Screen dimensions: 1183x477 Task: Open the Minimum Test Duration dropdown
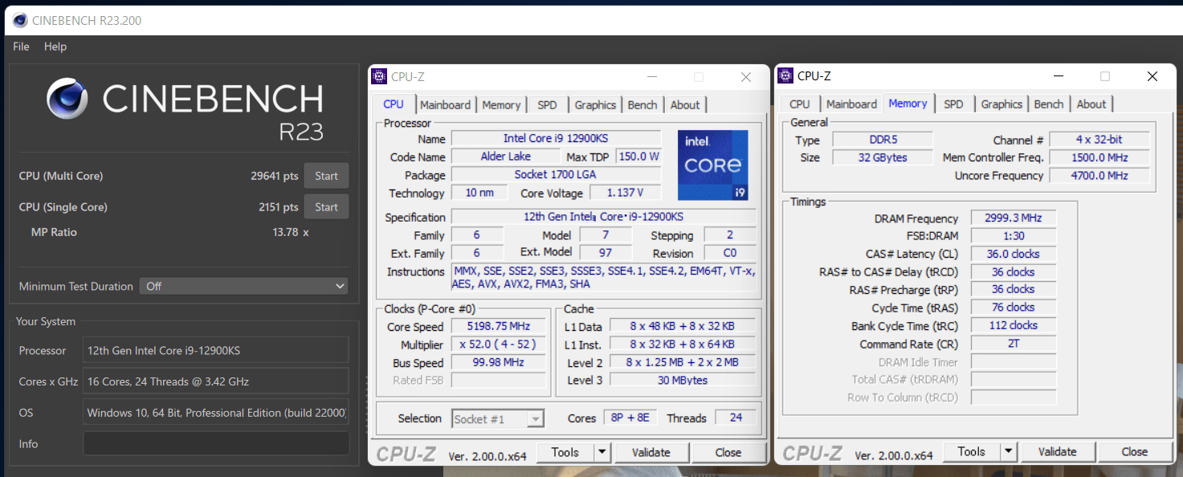pos(244,286)
